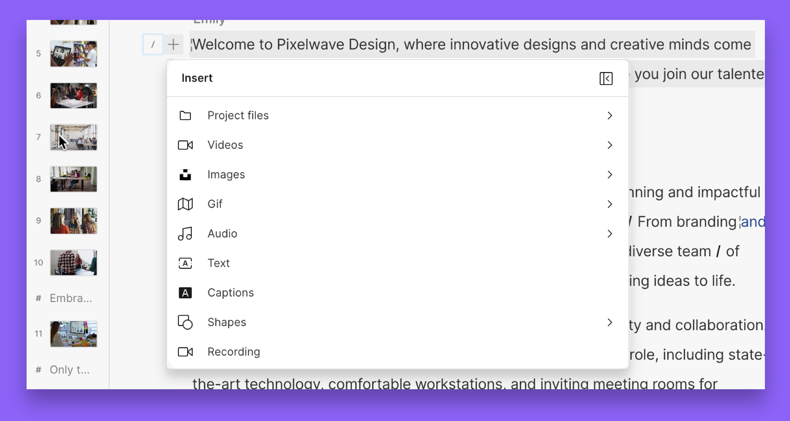Select scene 7 thumbnail
Screen dimensions: 790x421
(x=73, y=137)
